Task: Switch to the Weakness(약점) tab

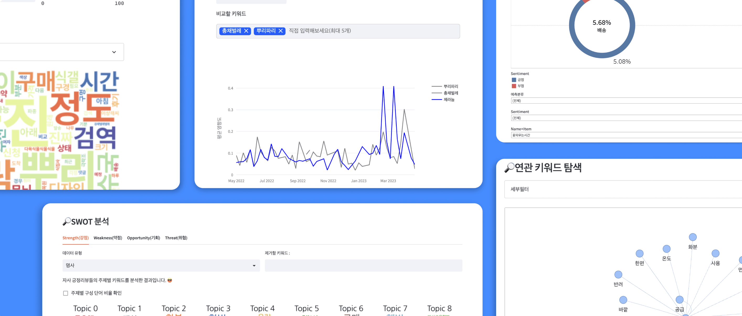Action: 108,238
